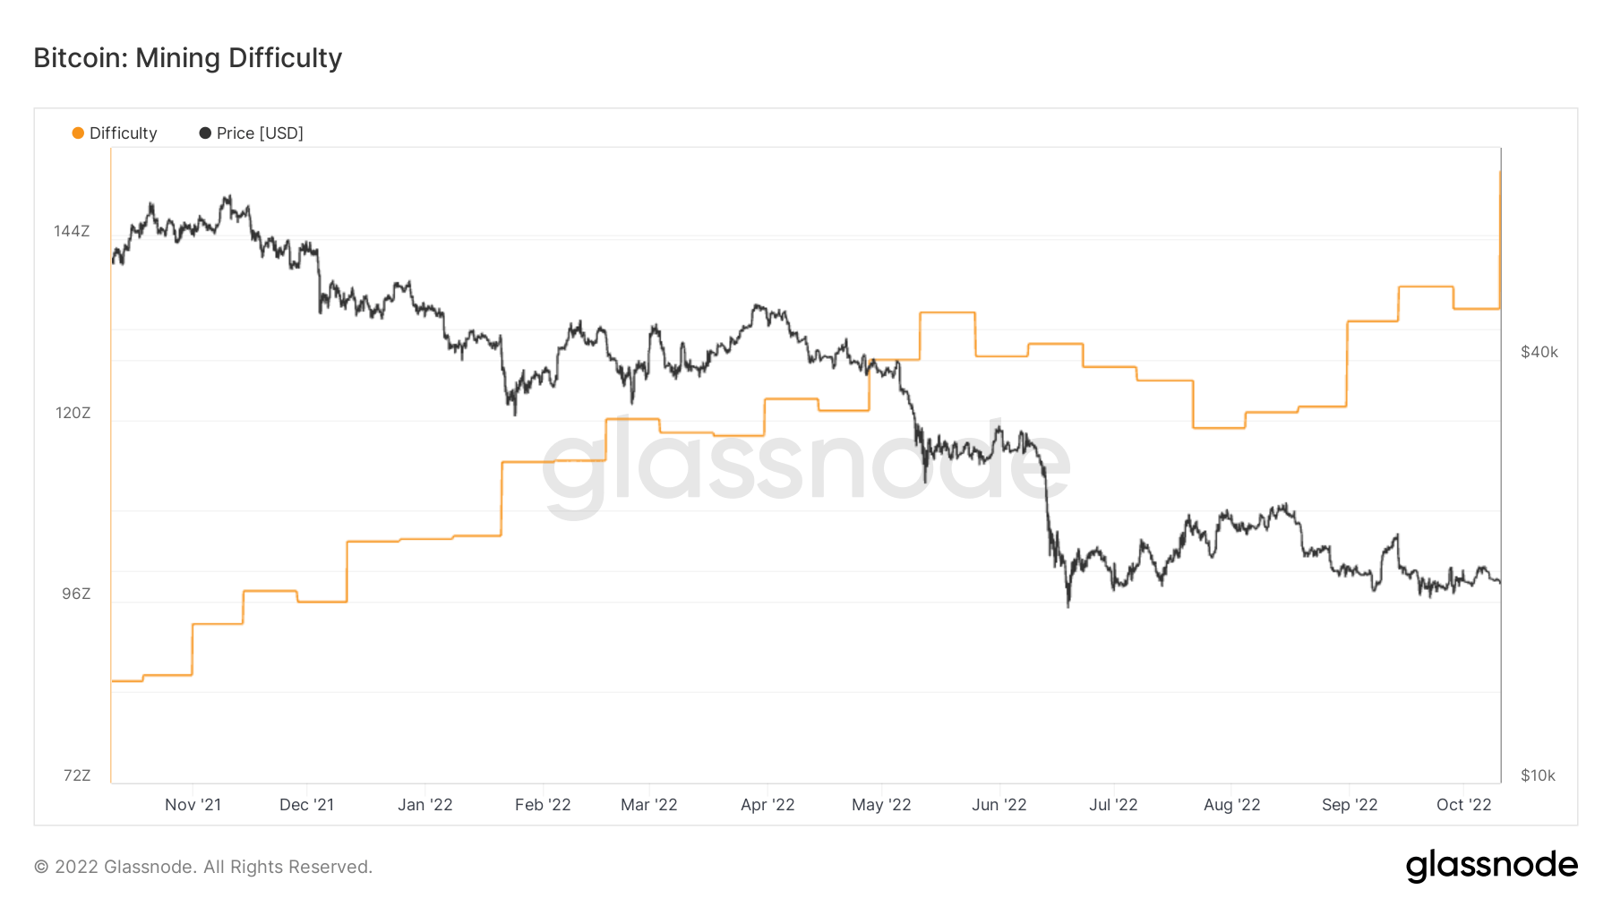This screenshot has height=907, width=1612.
Task: Select the Sep '22 x-axis label
Action: (x=1349, y=805)
